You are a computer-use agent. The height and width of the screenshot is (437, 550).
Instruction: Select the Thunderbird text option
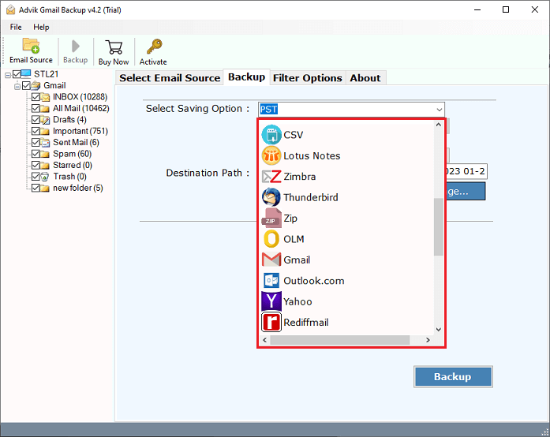point(311,197)
